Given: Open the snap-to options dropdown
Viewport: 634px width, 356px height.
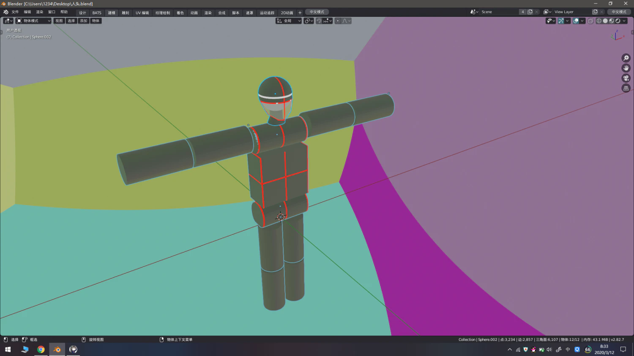Looking at the screenshot, I should [x=328, y=21].
